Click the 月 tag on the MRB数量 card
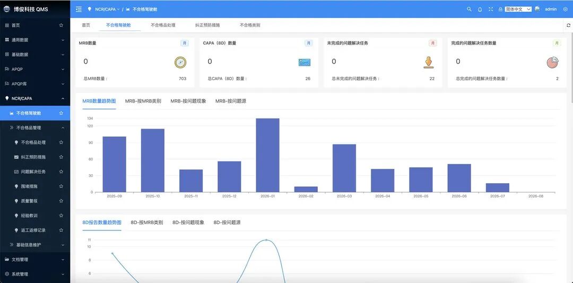The height and width of the screenshot is (283, 573). click(x=185, y=43)
